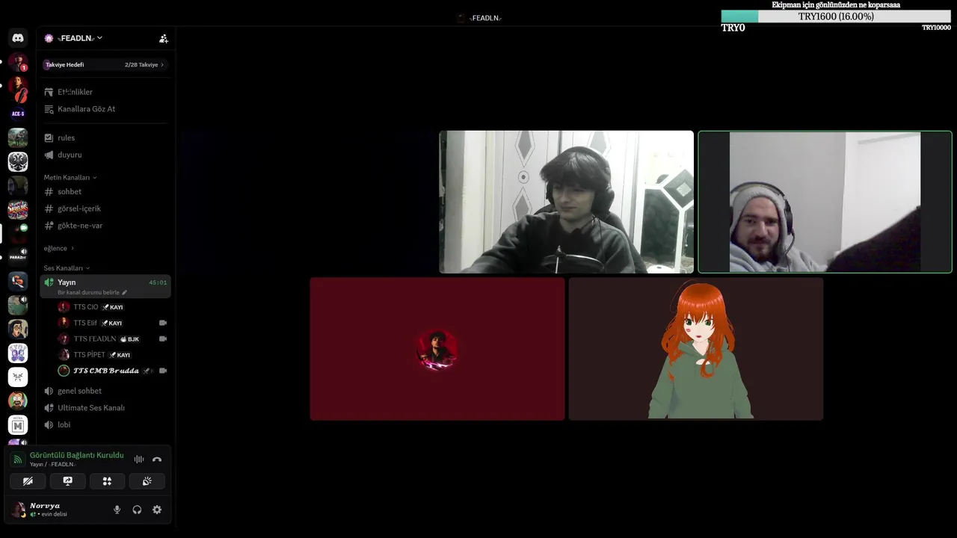Open Takviye Hedefi boost goal chevron
957x538 pixels.
[162, 65]
